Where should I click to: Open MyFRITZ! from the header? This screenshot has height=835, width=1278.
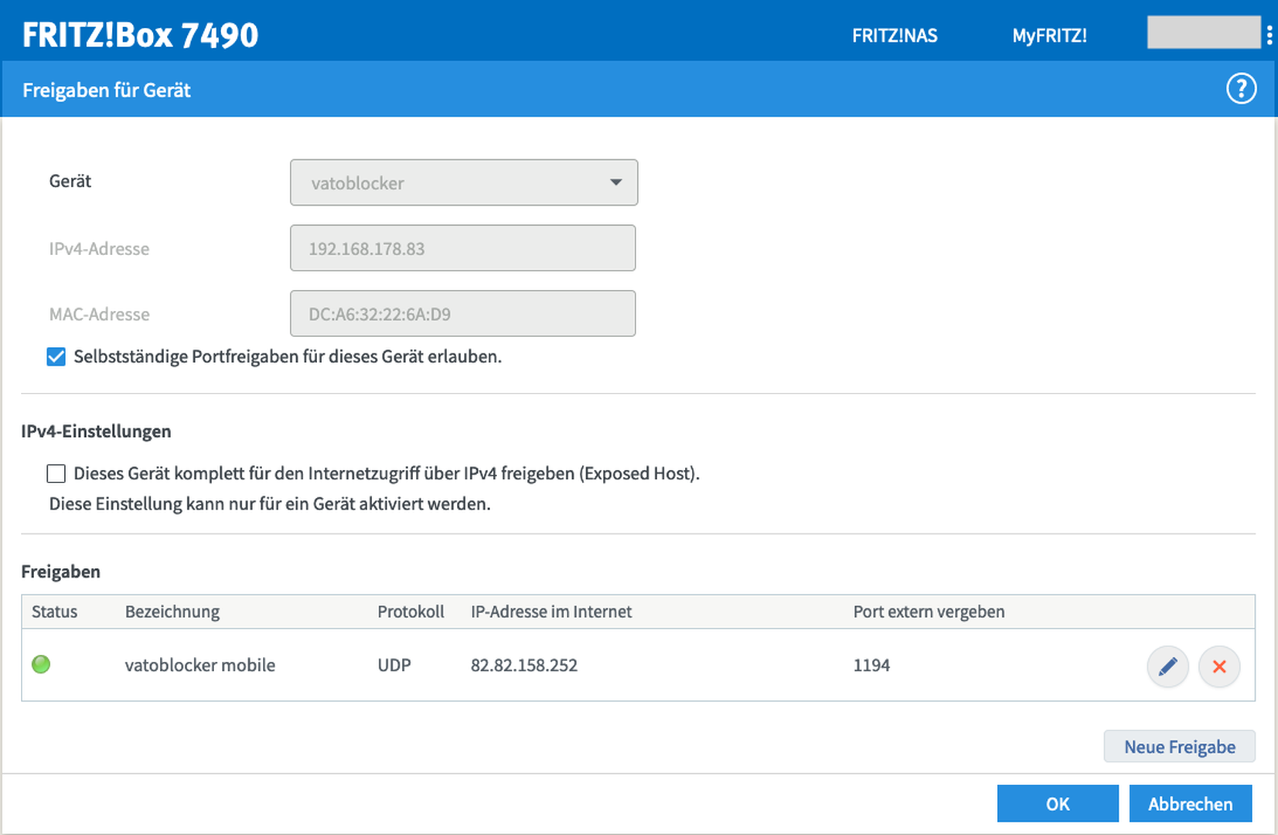click(1049, 36)
